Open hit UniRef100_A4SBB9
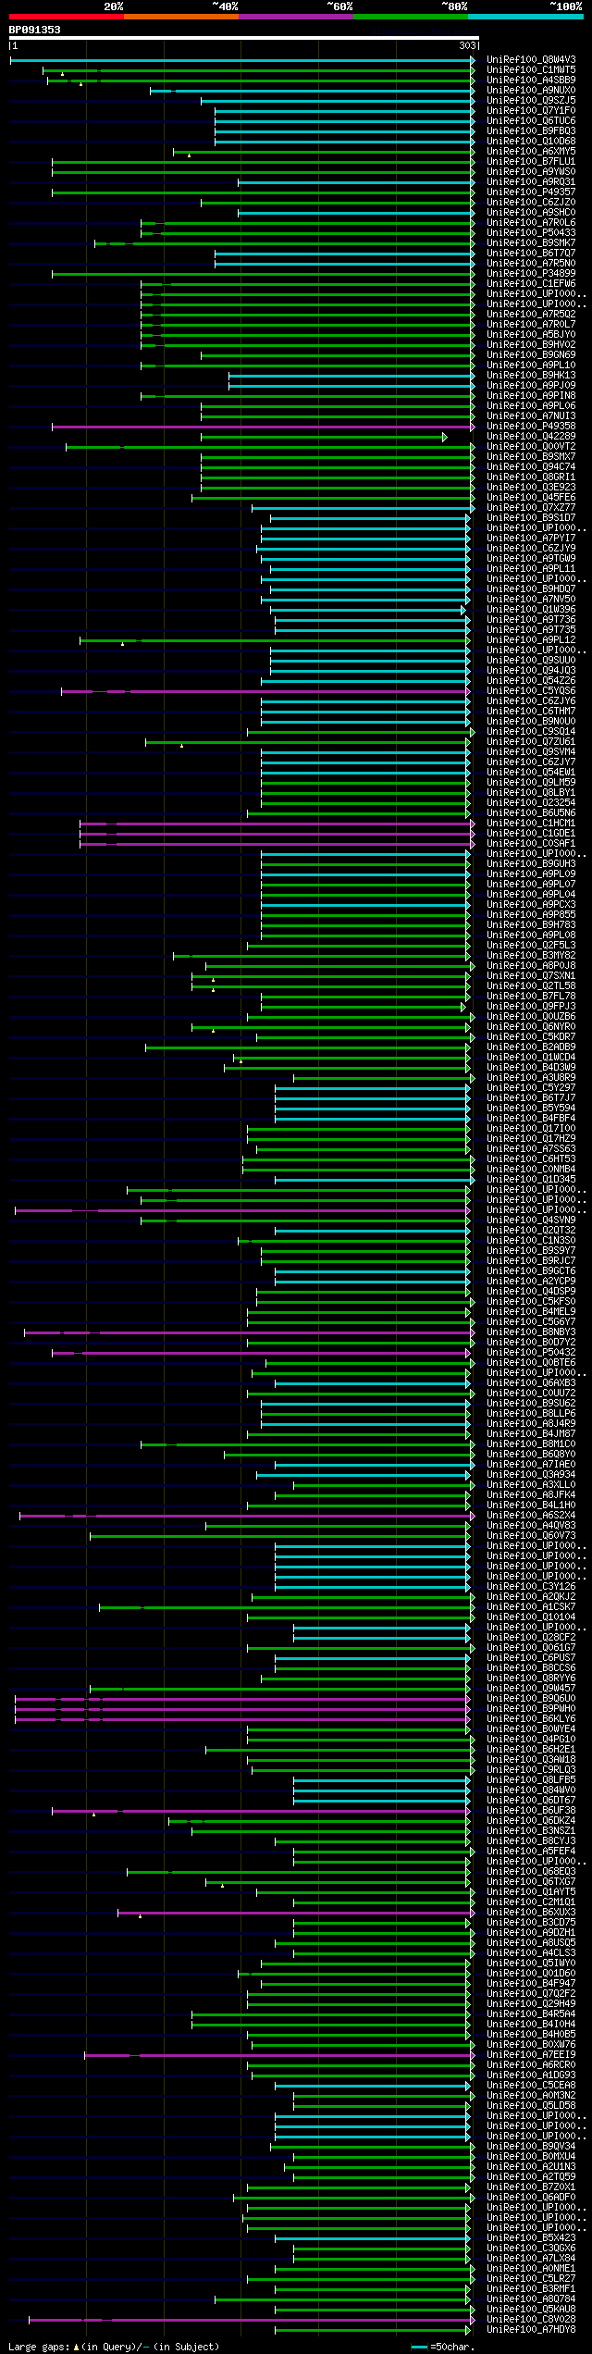 (x=531, y=81)
